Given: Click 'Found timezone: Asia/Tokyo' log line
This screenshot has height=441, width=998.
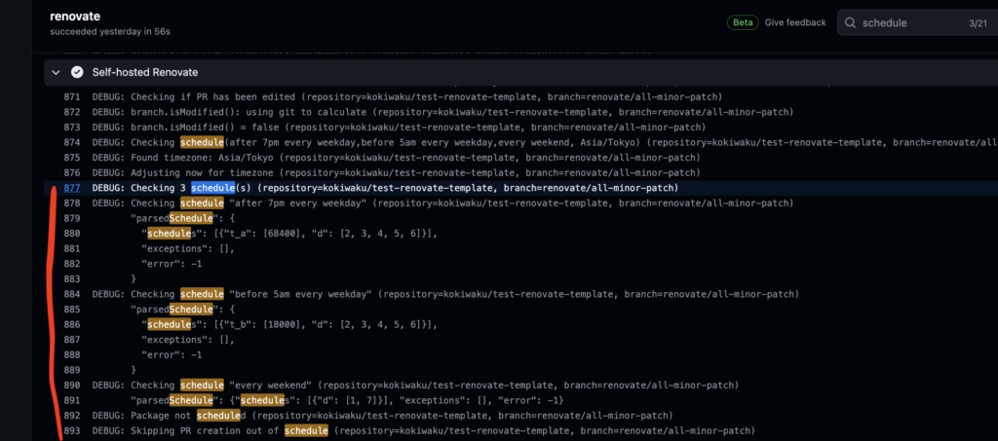Looking at the screenshot, I should 396,158.
